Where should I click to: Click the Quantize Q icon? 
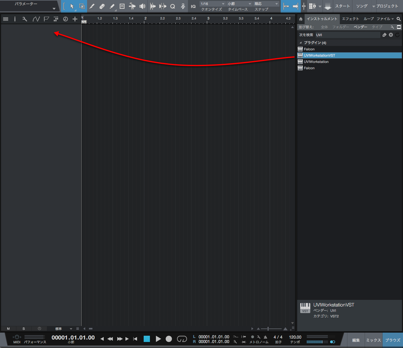(173, 6)
